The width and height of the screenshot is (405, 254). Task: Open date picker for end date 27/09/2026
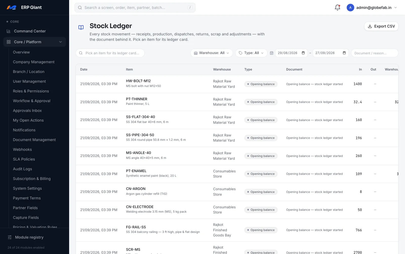344,53
